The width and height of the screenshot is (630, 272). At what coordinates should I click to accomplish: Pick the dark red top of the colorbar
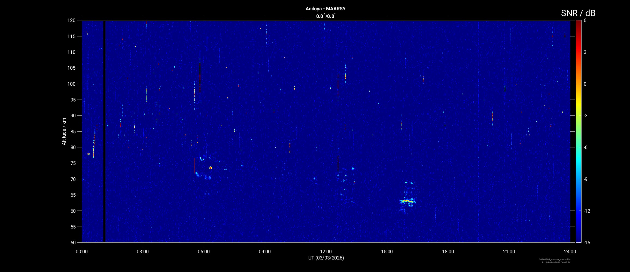(x=578, y=22)
